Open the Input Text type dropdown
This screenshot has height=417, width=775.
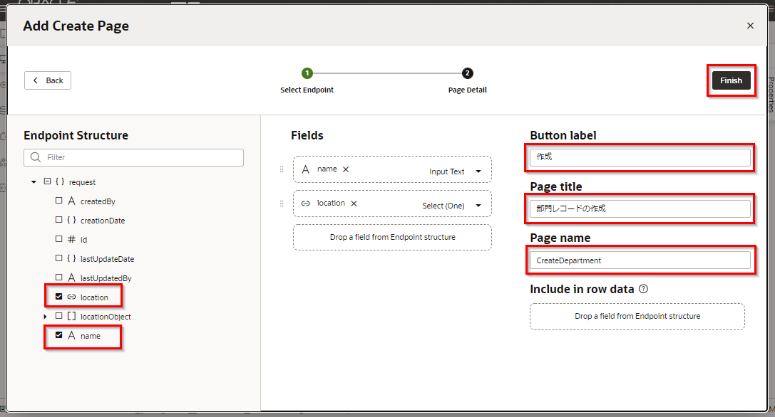(x=478, y=171)
